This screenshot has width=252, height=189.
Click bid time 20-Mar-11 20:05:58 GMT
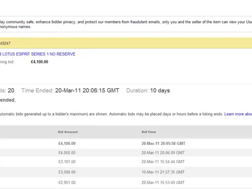[163, 143]
